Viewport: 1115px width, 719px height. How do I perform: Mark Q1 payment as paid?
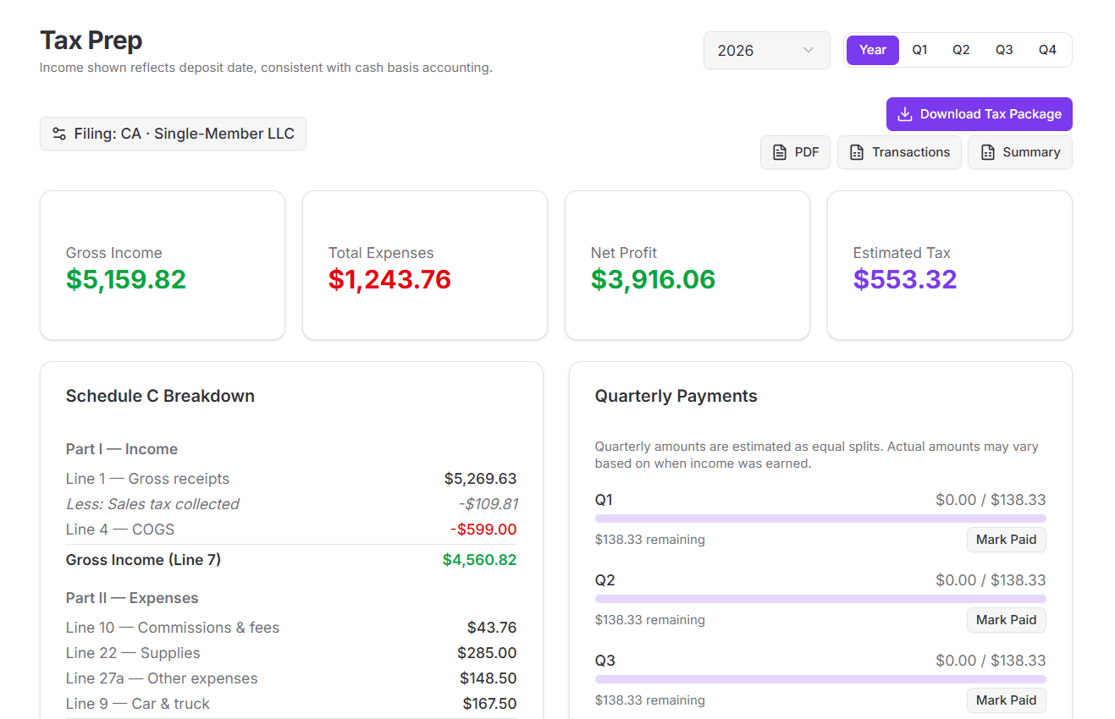[1006, 539]
